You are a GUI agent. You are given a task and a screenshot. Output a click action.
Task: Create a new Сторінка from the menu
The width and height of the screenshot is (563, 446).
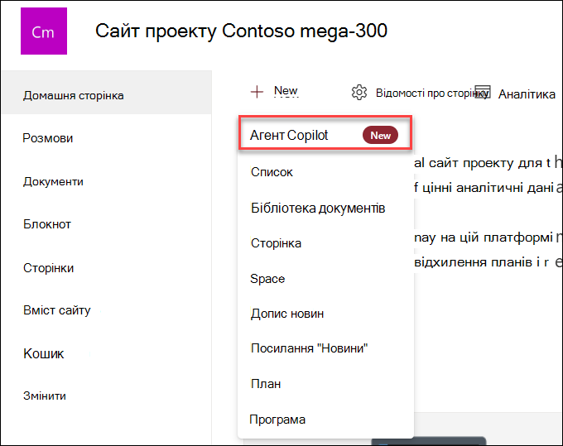pyautogui.click(x=276, y=243)
